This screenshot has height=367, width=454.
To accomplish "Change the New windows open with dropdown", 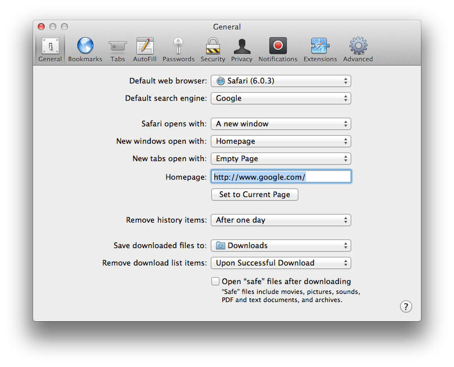I will (281, 141).
